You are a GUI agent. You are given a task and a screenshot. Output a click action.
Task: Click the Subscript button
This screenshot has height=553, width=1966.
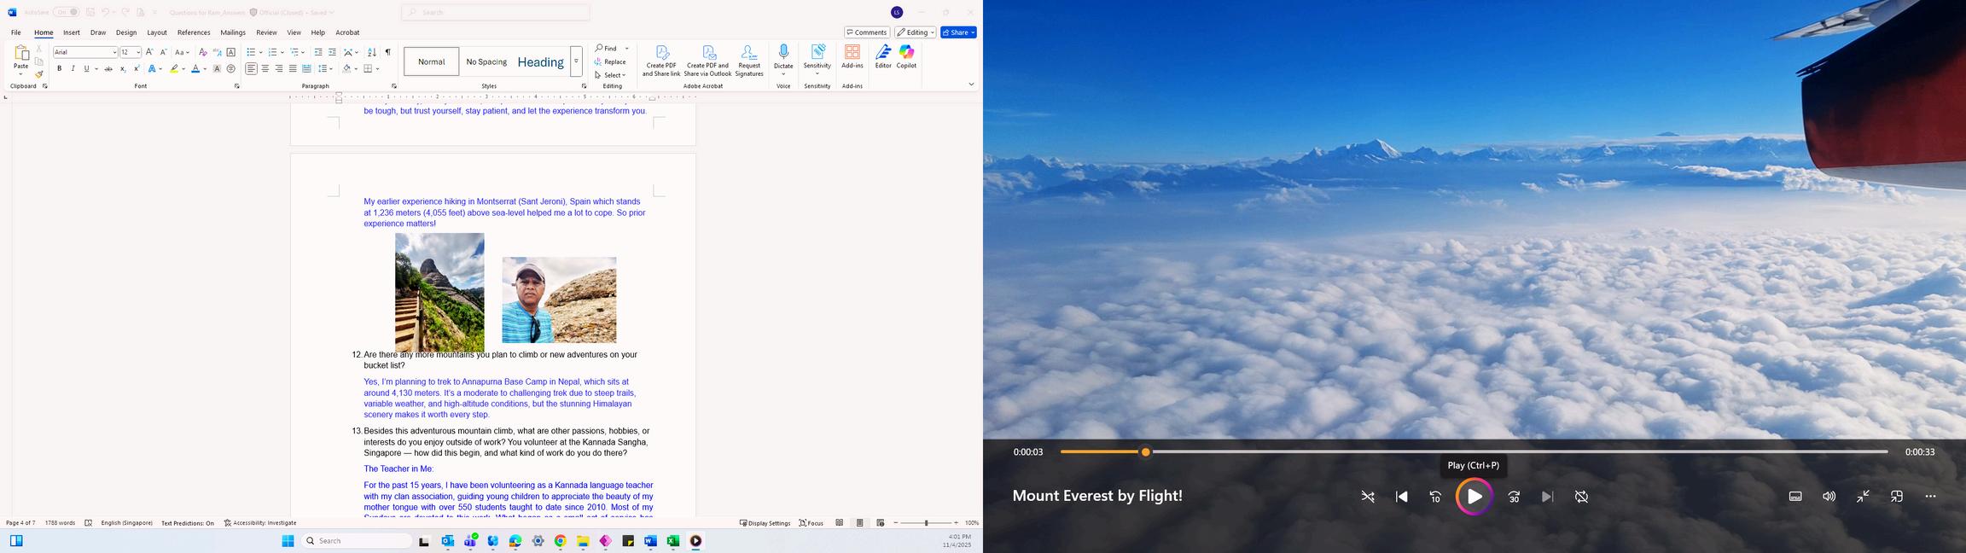(x=123, y=69)
